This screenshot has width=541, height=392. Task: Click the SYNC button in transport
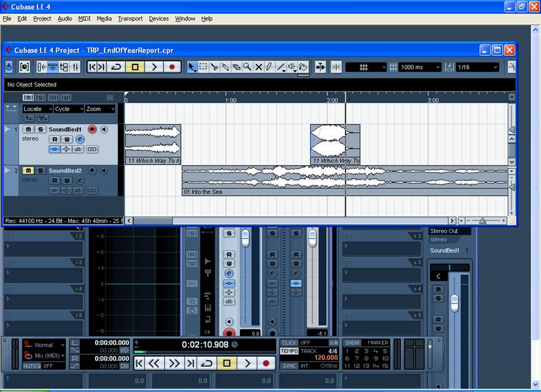[x=289, y=366]
